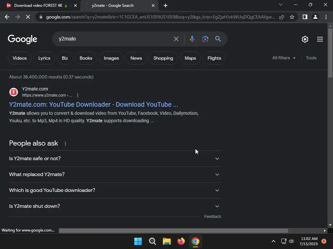Open volume control tray icon
This screenshot has height=249, width=333.
point(291,241)
